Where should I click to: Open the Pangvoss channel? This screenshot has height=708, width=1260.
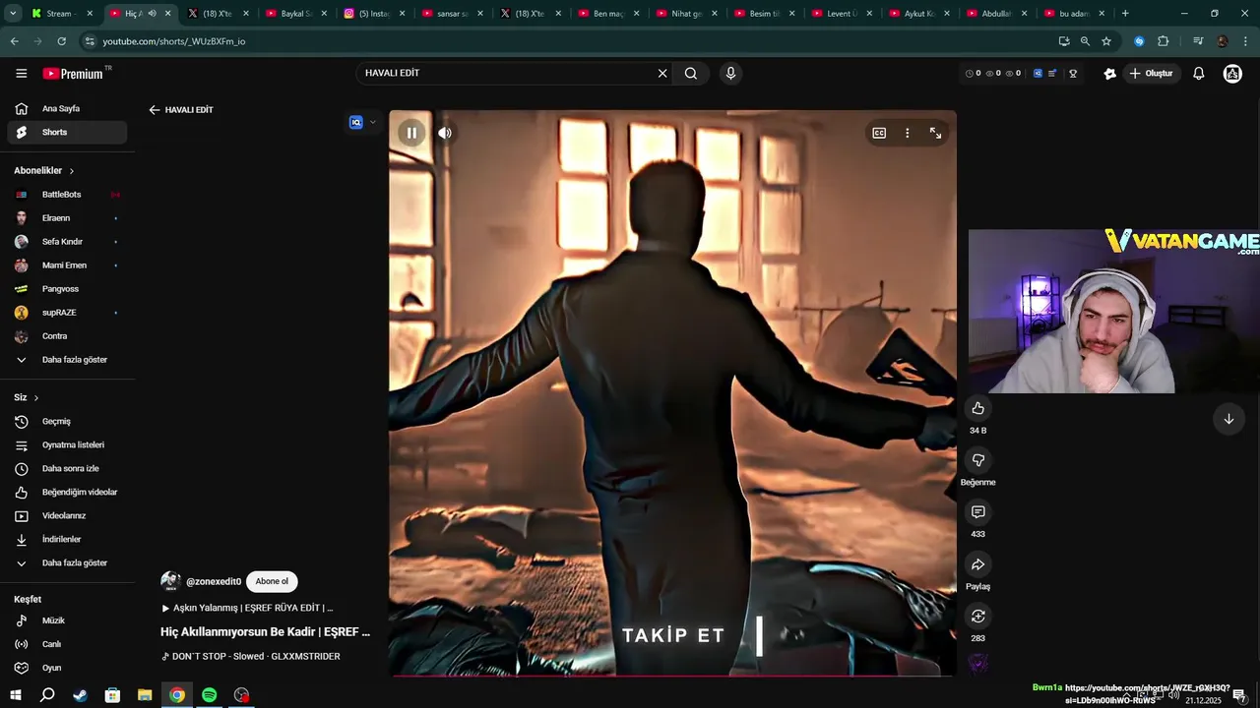pyautogui.click(x=67, y=289)
